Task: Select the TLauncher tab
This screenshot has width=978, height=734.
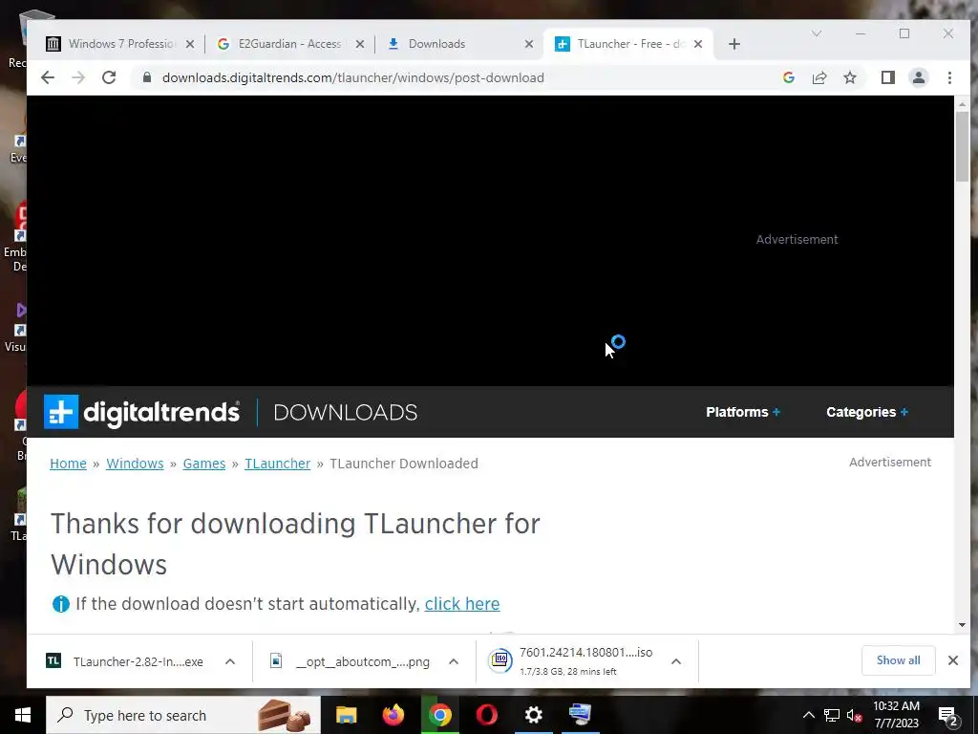Action: click(627, 44)
